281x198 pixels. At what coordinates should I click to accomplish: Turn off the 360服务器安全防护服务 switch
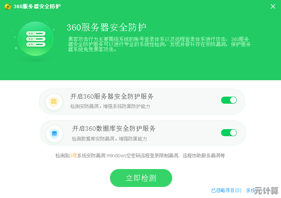(229, 100)
